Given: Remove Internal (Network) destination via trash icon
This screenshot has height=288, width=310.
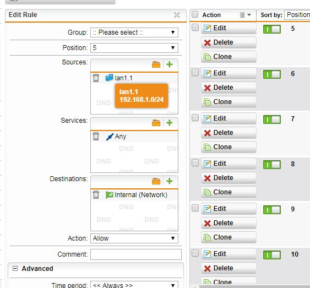Looking at the screenshot, I should (x=96, y=195).
